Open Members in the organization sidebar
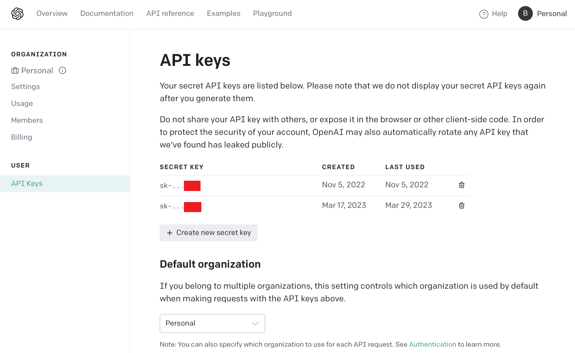The height and width of the screenshot is (353, 575). pyautogui.click(x=27, y=120)
